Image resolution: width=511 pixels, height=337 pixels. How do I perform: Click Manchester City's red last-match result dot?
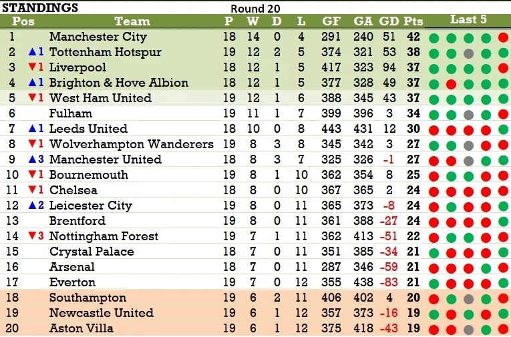503,37
